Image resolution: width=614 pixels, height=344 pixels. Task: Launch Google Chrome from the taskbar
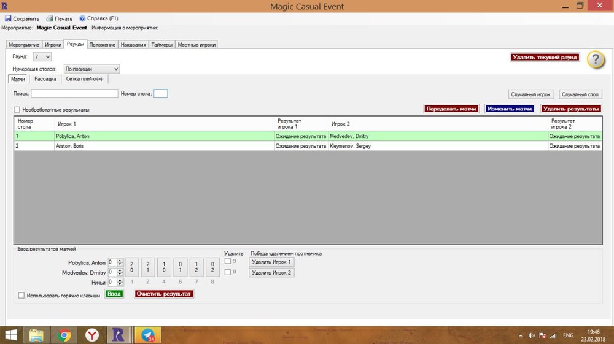[x=64, y=335]
